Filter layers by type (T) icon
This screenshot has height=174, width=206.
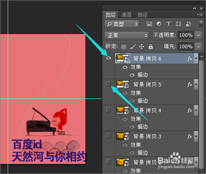click(169, 24)
